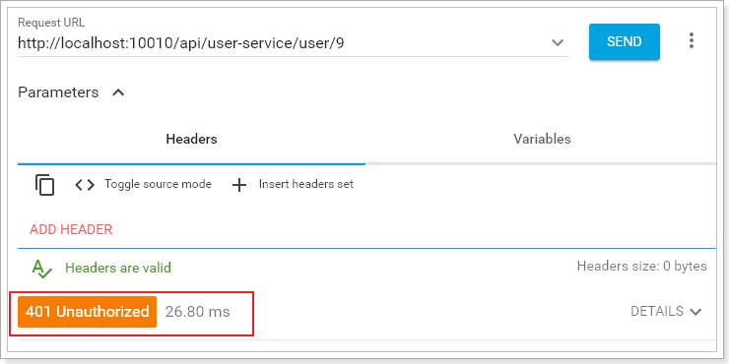The image size is (729, 364).
Task: Expand response details with the DETAILS chevron
Action: tap(696, 312)
